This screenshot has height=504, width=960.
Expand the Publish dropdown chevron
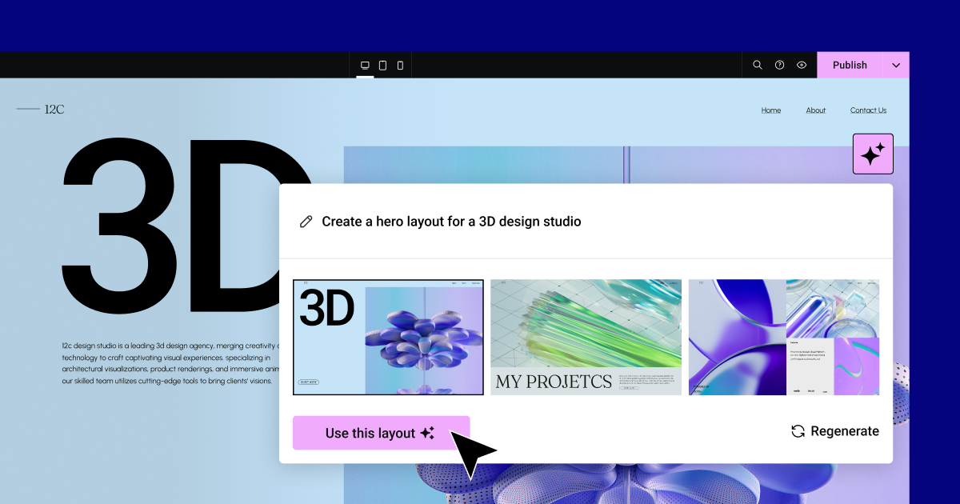[x=896, y=66]
